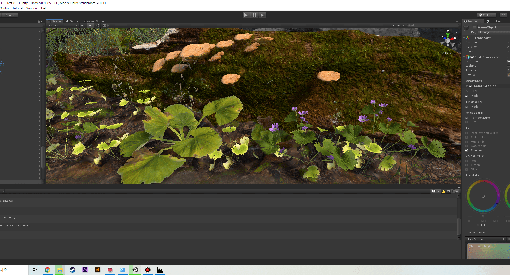Open the Gizmos dropdown
Image resolution: width=510 pixels, height=275 pixels.
[x=398, y=25]
